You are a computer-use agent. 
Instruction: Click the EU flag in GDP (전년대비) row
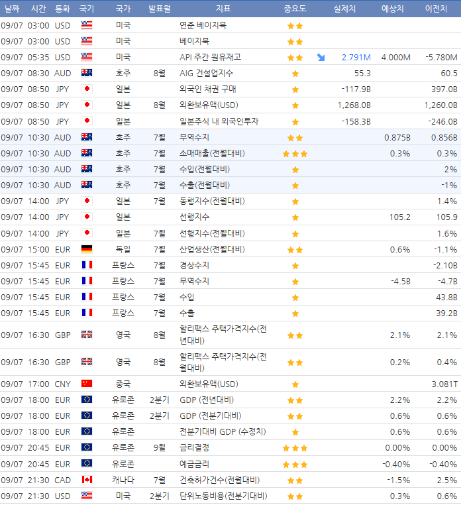(87, 400)
